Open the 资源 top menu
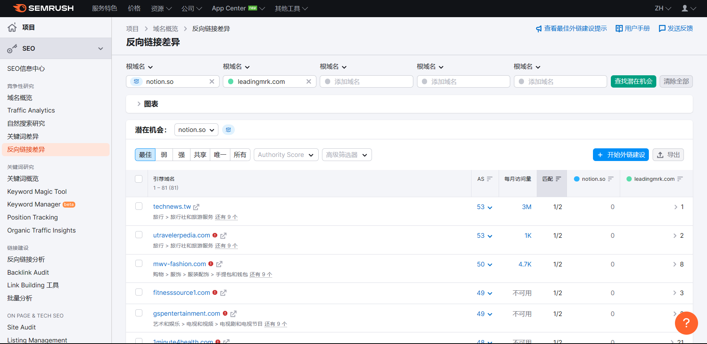 161,8
